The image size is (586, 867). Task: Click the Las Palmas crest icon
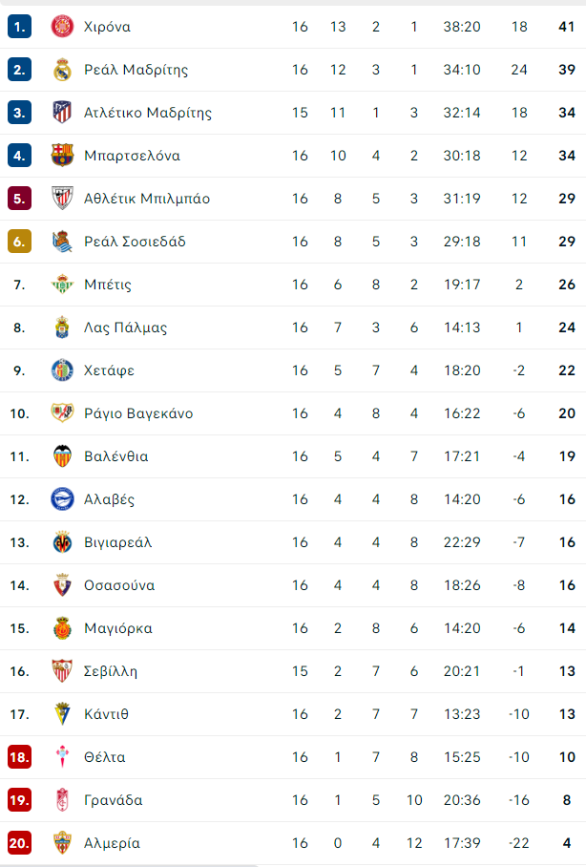pyautogui.click(x=62, y=328)
